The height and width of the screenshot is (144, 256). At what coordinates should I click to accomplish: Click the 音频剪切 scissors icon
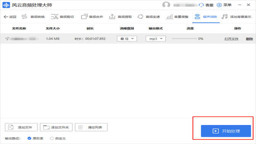click(x=54, y=17)
